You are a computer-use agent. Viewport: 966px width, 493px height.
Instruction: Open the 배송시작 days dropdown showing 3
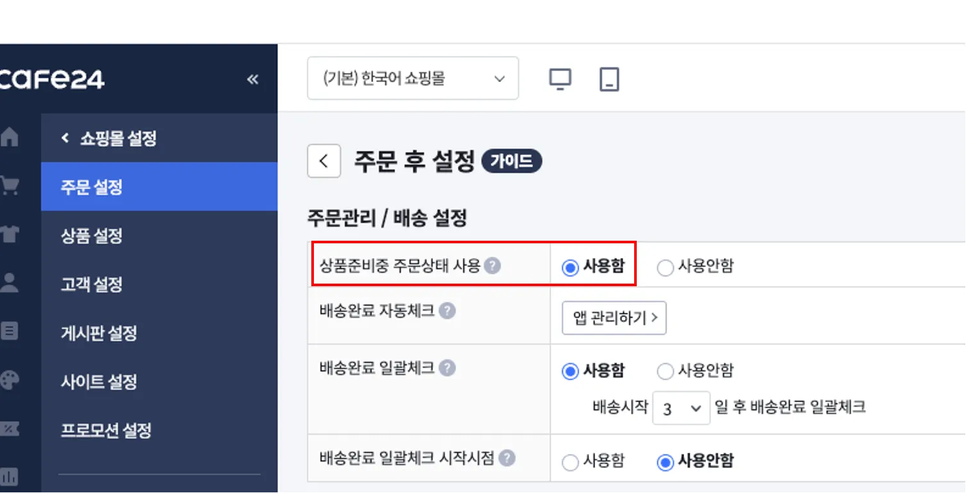(682, 408)
